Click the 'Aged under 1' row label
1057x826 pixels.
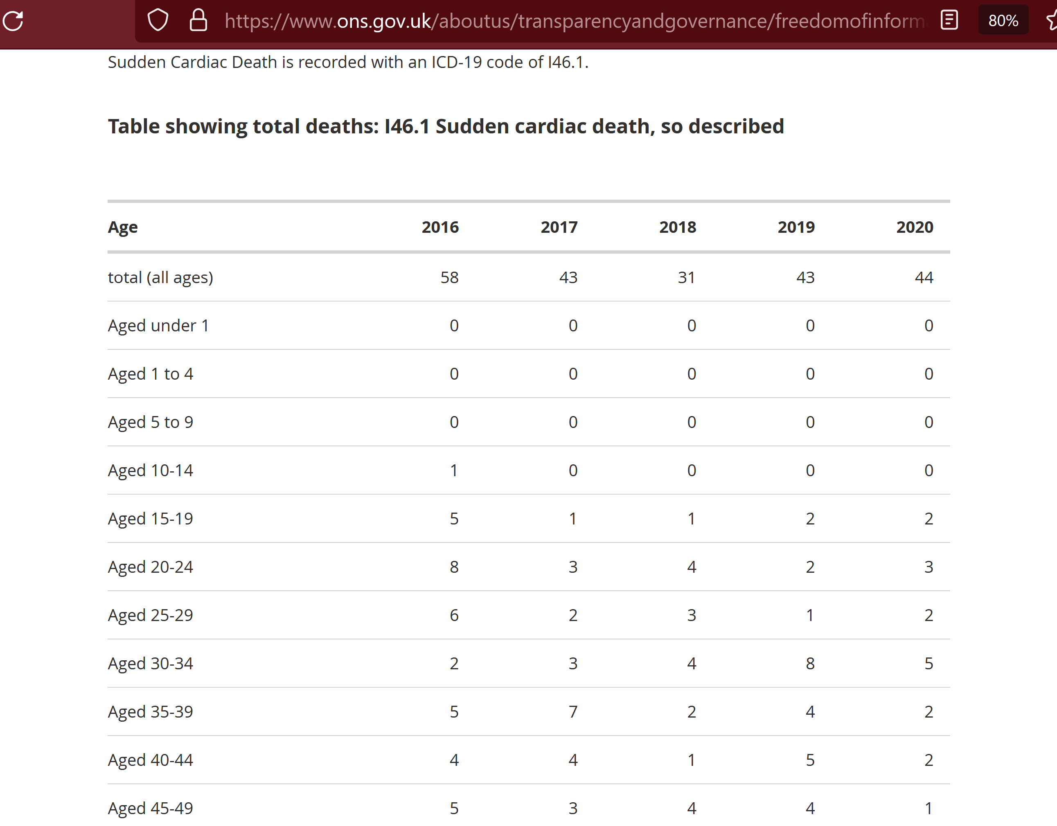coord(158,326)
